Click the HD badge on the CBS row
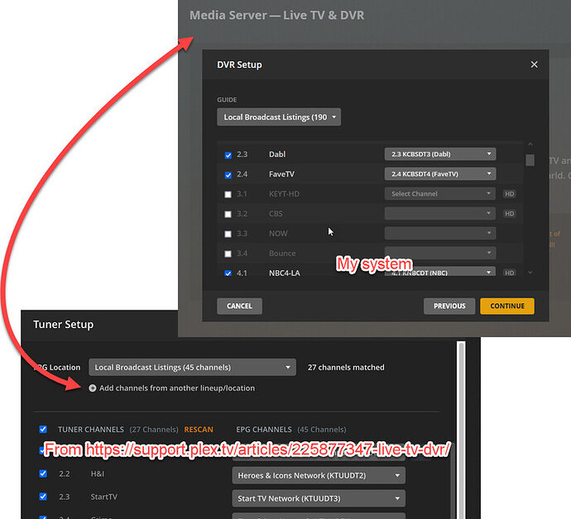Viewport: 571px width, 519px height. click(509, 213)
